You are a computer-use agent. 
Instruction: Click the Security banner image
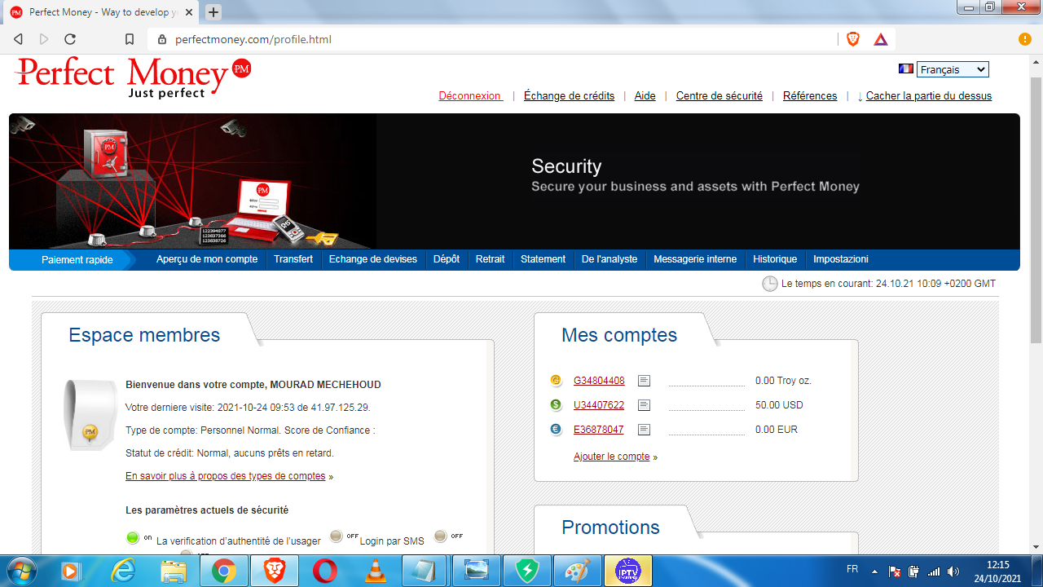click(x=514, y=181)
